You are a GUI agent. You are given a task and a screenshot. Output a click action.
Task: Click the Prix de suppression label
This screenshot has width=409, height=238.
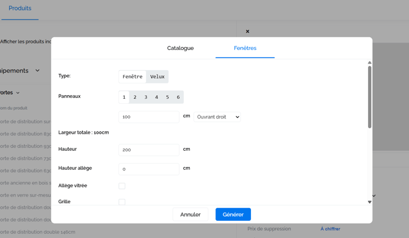(269, 229)
